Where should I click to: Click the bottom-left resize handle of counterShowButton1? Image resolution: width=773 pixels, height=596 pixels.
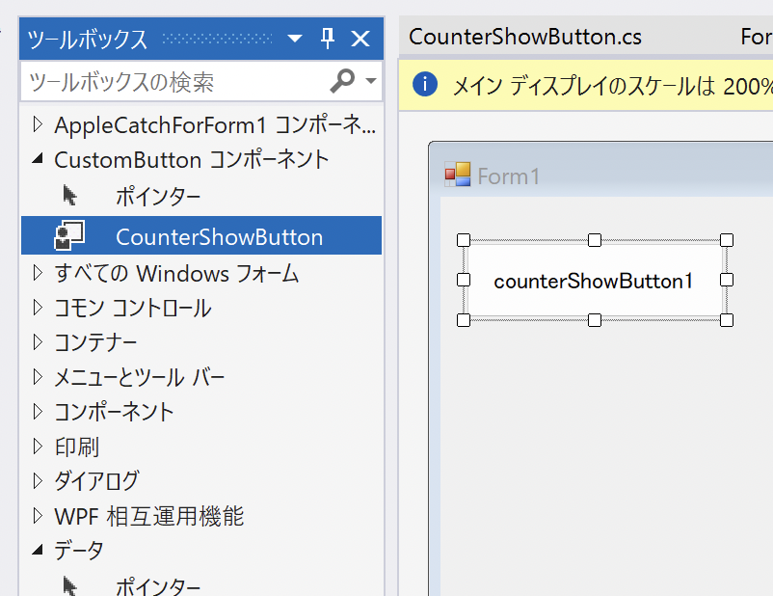464,320
